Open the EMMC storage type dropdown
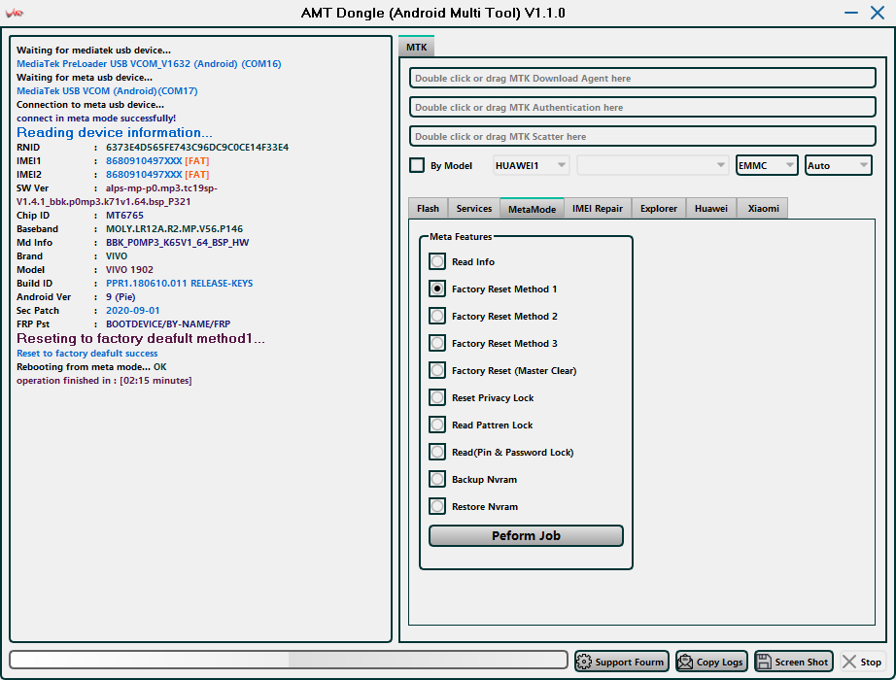The width and height of the screenshot is (896, 680). [767, 165]
